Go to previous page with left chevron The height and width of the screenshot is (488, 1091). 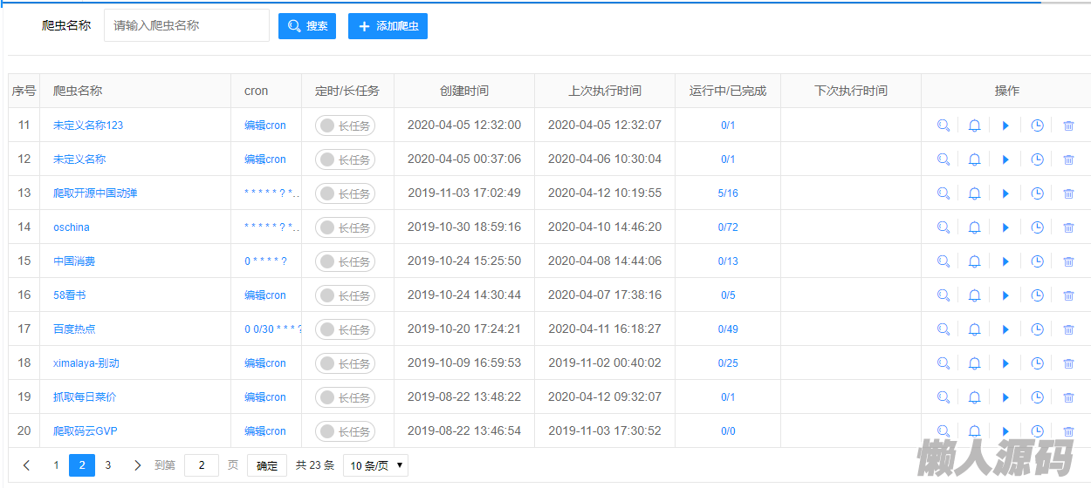26,465
